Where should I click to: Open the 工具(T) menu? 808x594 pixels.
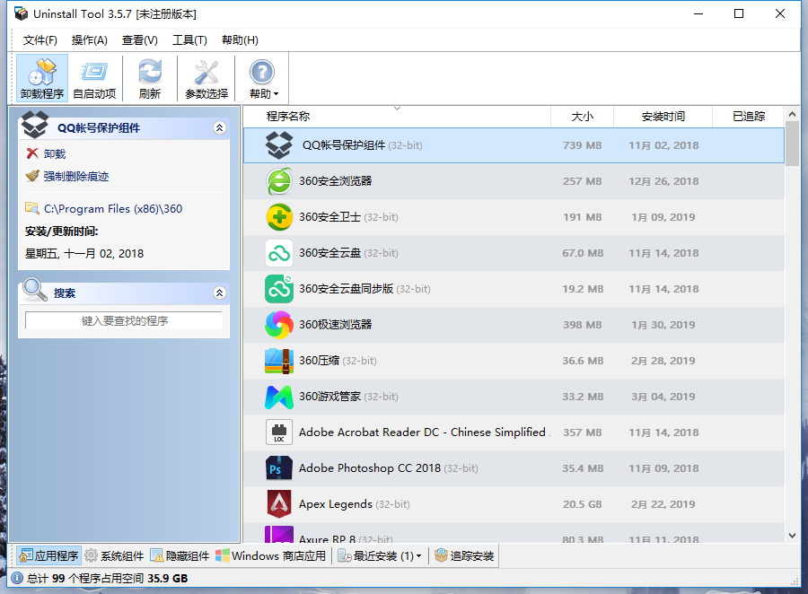[189, 40]
